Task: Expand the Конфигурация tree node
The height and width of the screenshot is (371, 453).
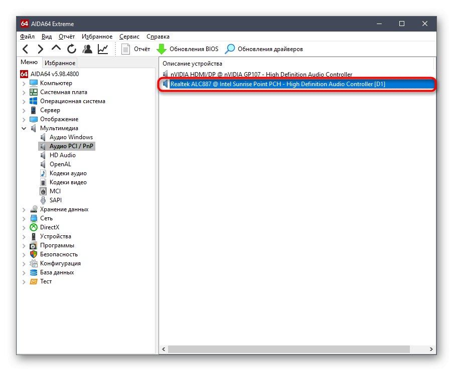Action: 24,264
